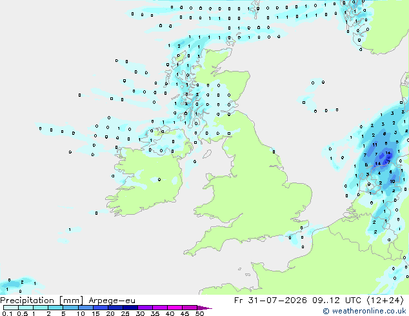This screenshot has height=316, width=409.
Task: Click the 15–20 mm legend color swatch
Action: [x=100, y=308]
